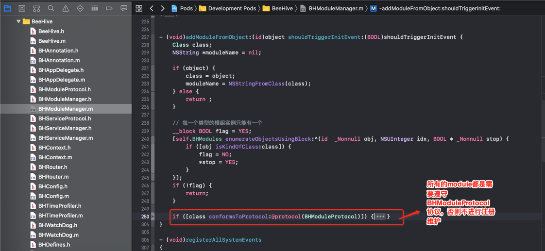Open the Breakpoint navigator icon
The width and height of the screenshot is (545, 251).
coord(109,8)
